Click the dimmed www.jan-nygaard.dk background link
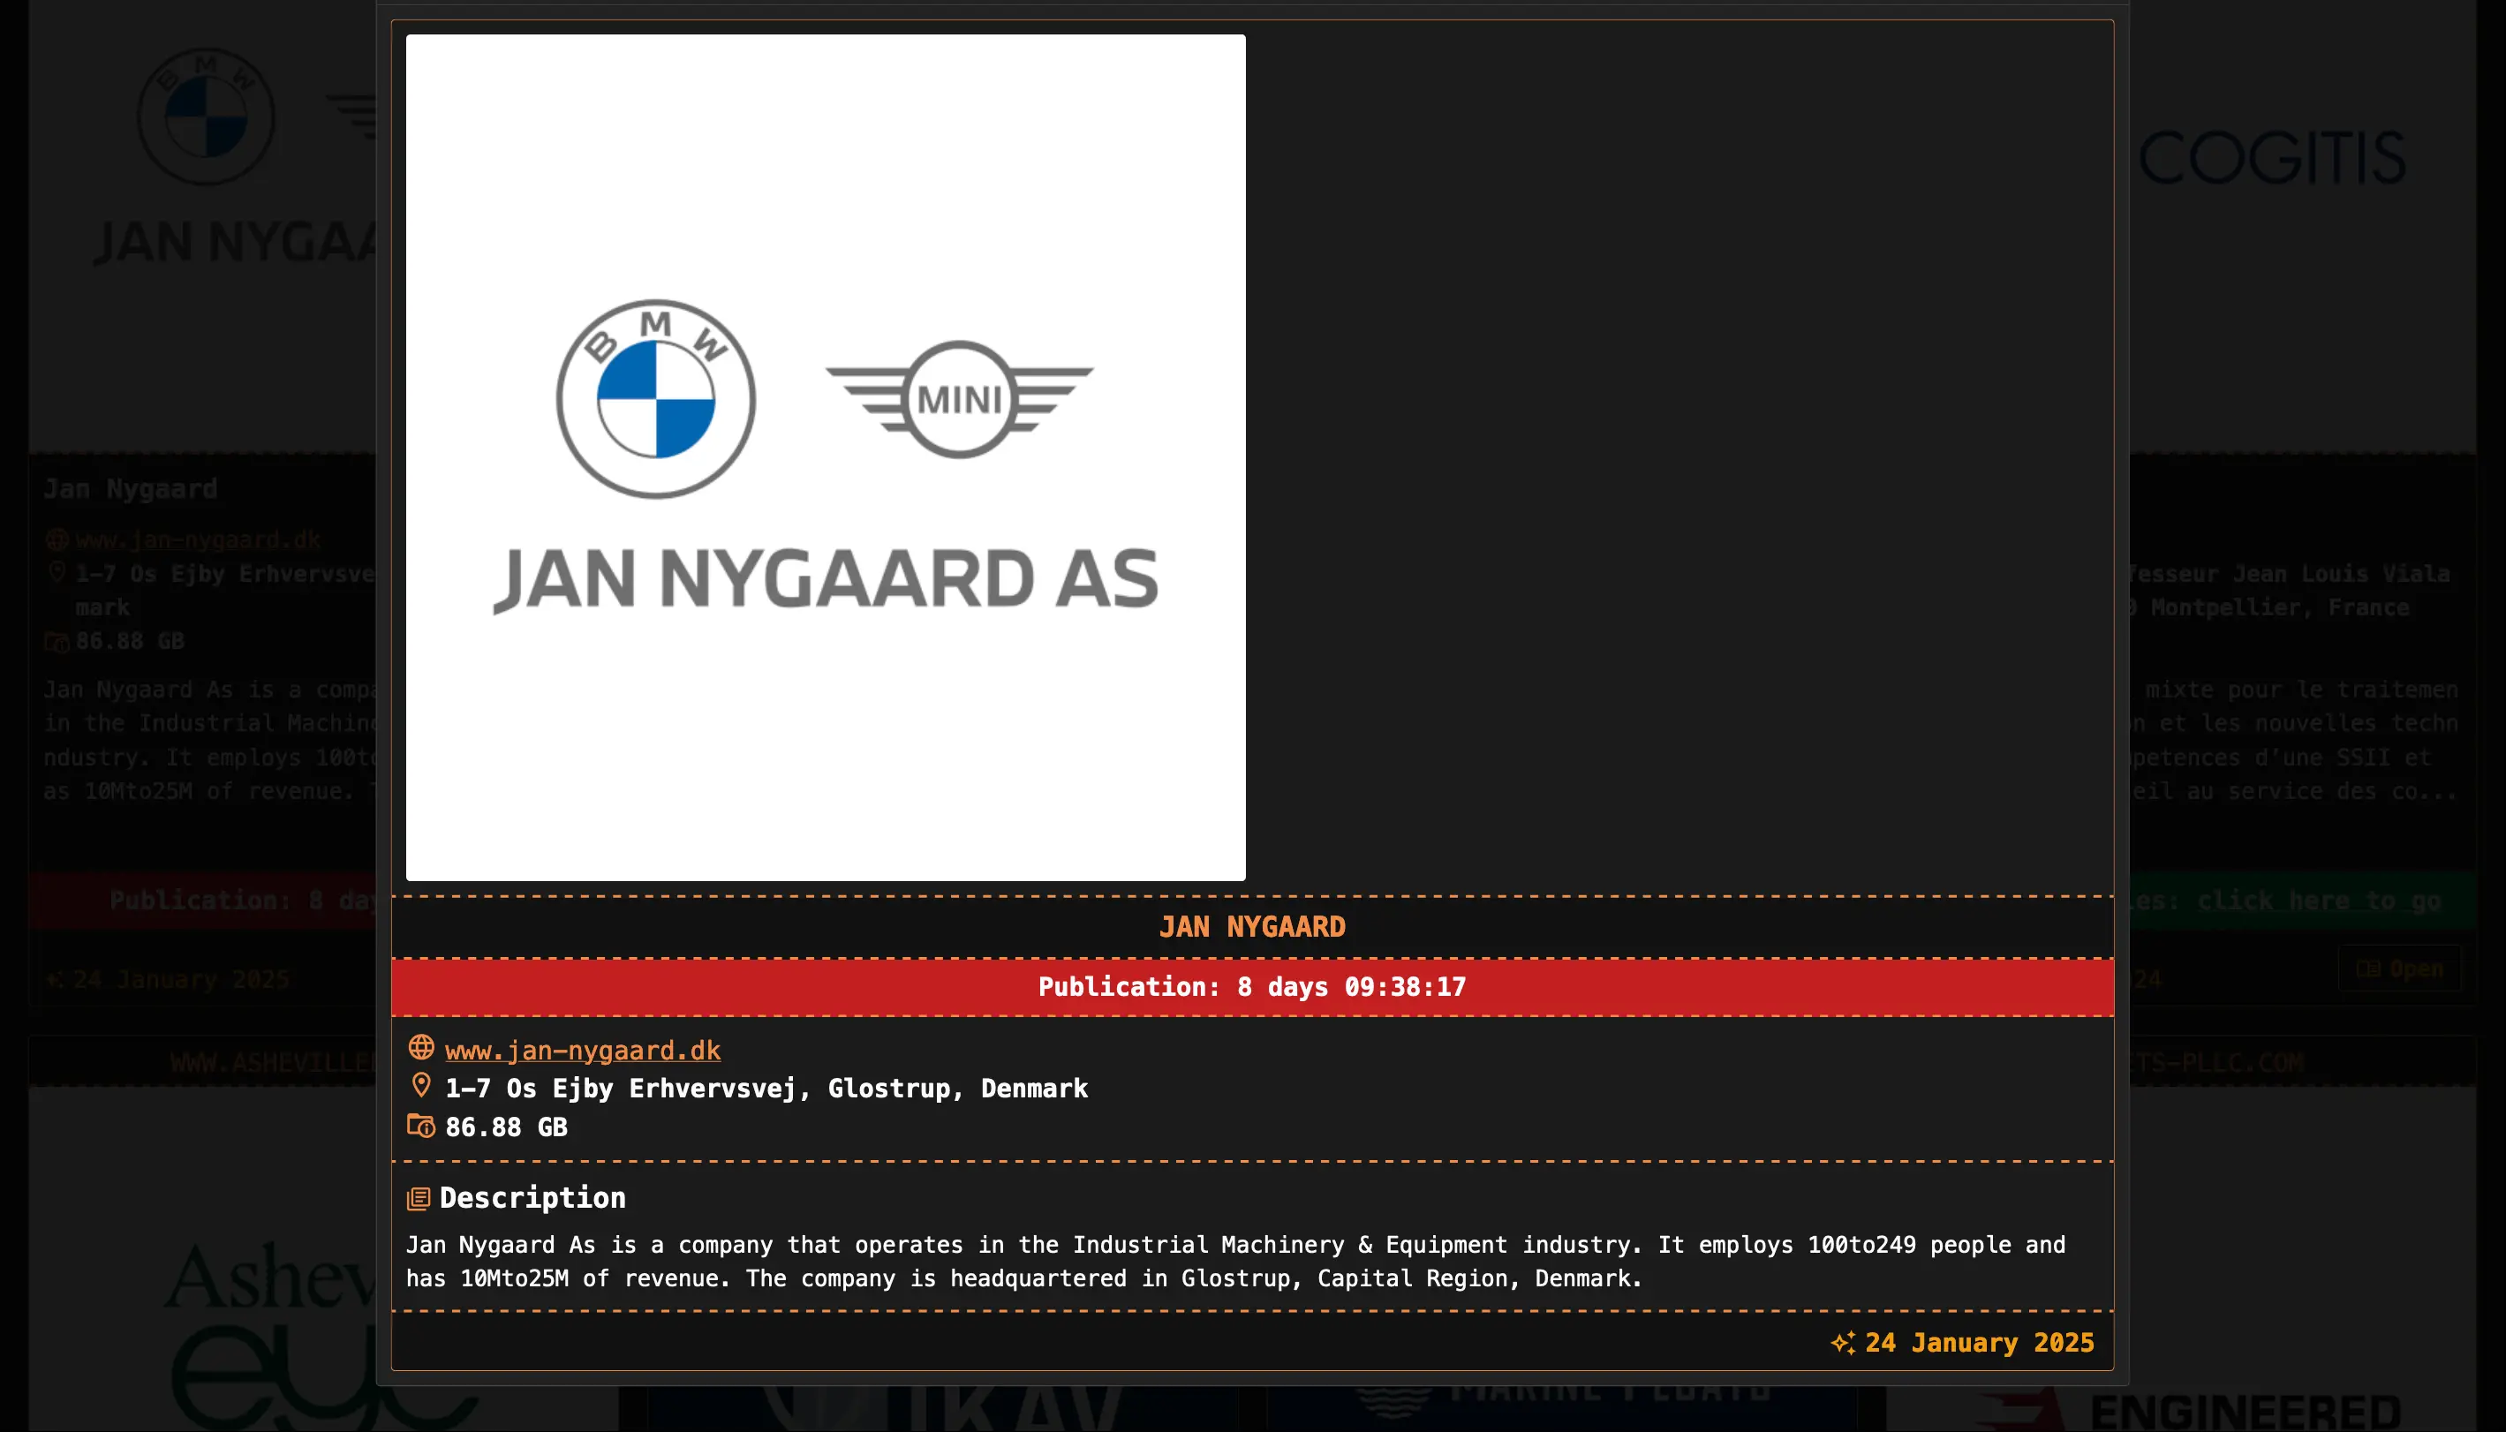The width and height of the screenshot is (2506, 1432). coord(199,540)
